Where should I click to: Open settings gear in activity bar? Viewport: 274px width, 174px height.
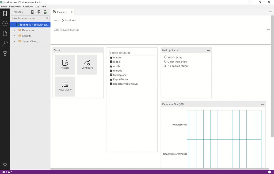[x=5, y=165]
